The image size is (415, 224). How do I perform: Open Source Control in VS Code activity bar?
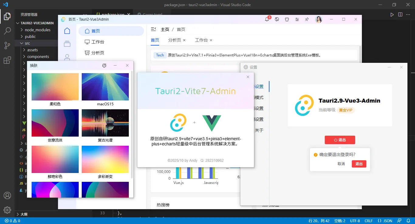(7, 45)
